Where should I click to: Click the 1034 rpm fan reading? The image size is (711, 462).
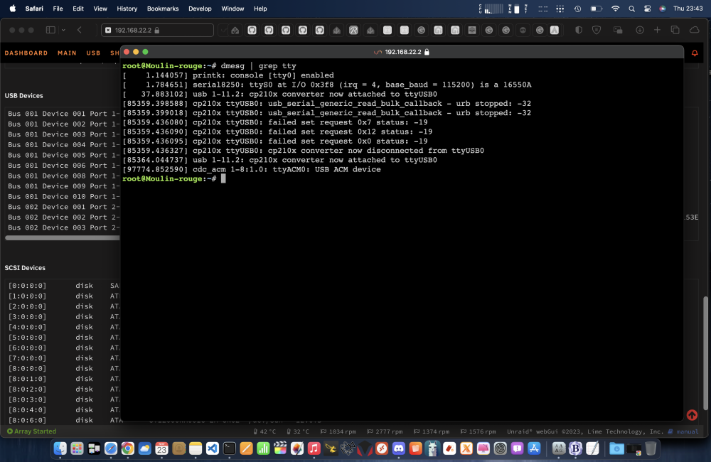[x=338, y=431]
